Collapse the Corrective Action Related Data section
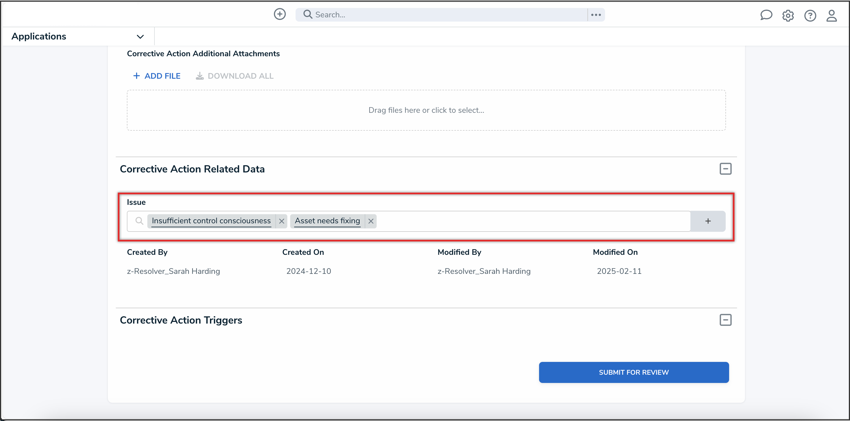 [x=725, y=169]
